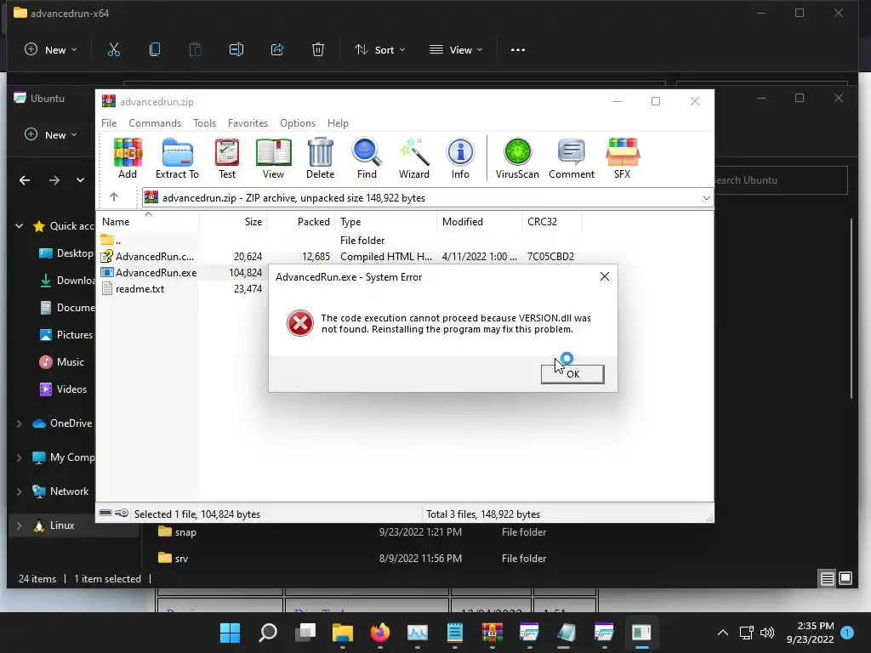Open the Favorites menu in WinRAR

tap(248, 122)
